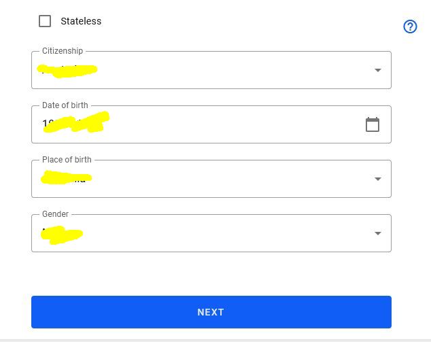
Task: Open the help question mark icon
Action: (x=410, y=27)
